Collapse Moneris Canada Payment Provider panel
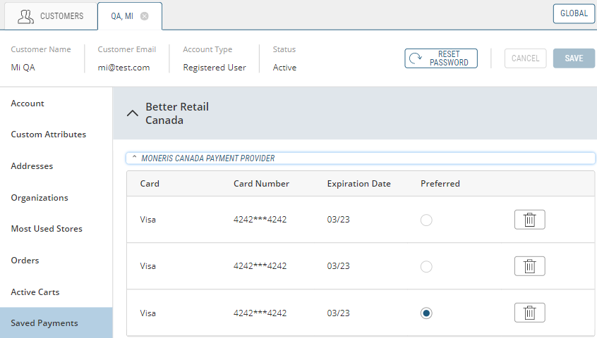 point(134,158)
